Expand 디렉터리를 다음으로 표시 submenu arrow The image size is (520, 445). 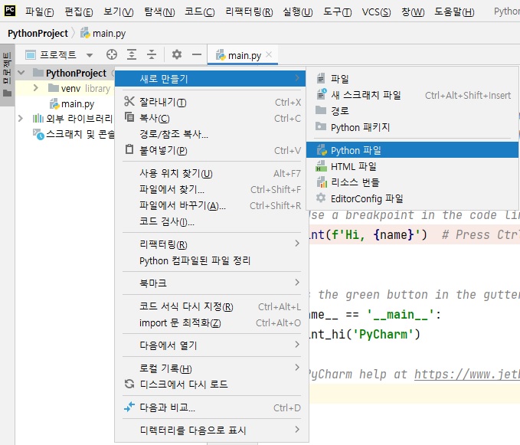(x=297, y=430)
